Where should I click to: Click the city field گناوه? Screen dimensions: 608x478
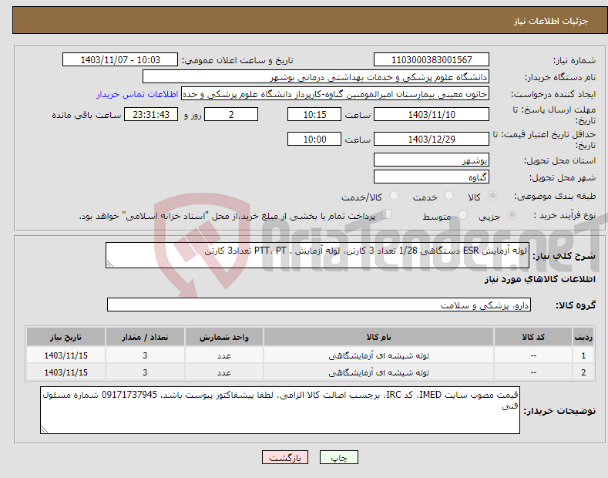pos(432,177)
